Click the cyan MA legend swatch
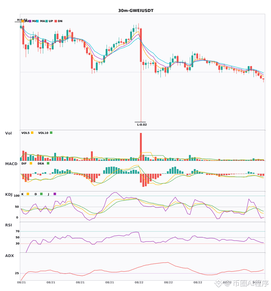 click(37, 21)
